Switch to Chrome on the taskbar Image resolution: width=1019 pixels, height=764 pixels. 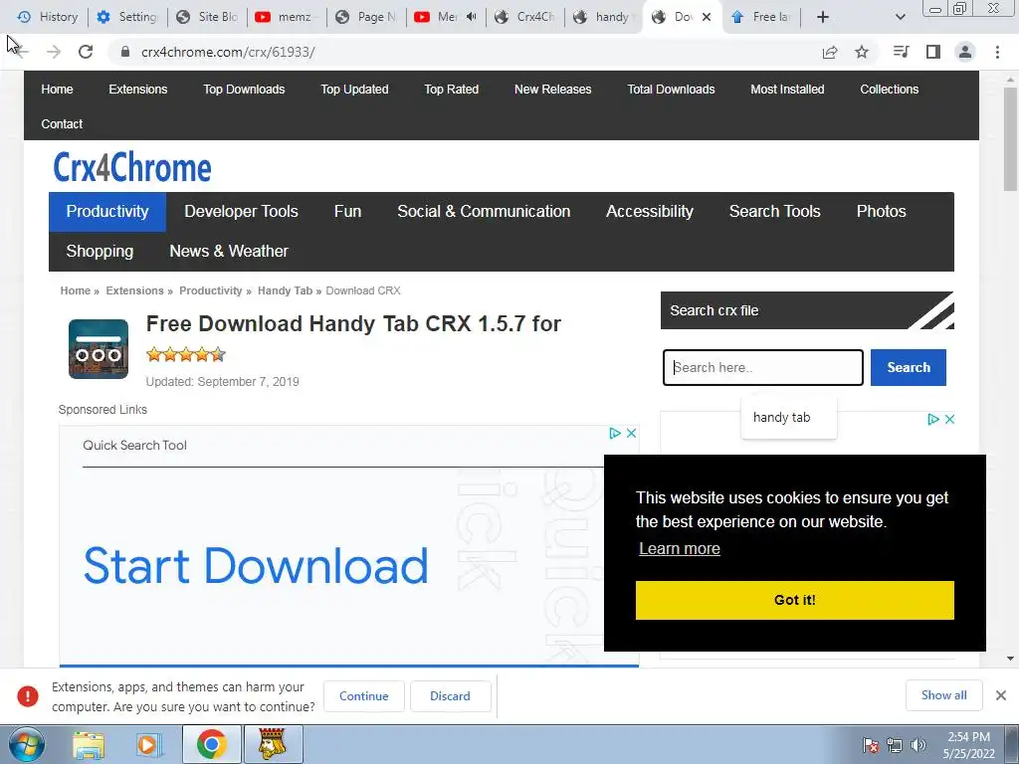(x=211, y=744)
